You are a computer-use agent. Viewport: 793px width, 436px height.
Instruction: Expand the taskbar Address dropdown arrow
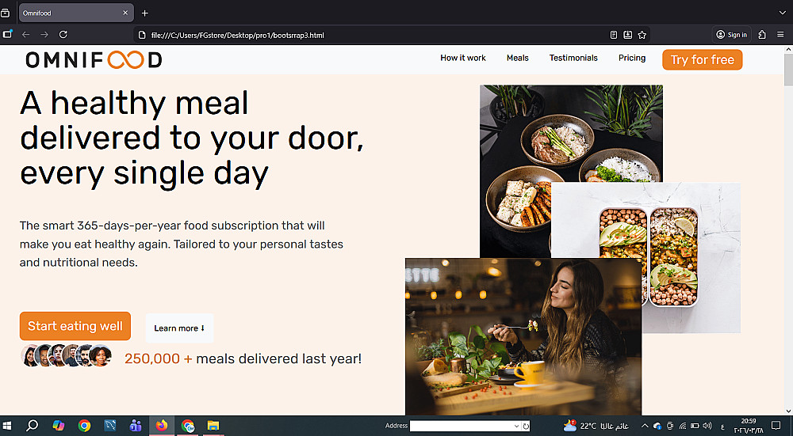click(516, 426)
